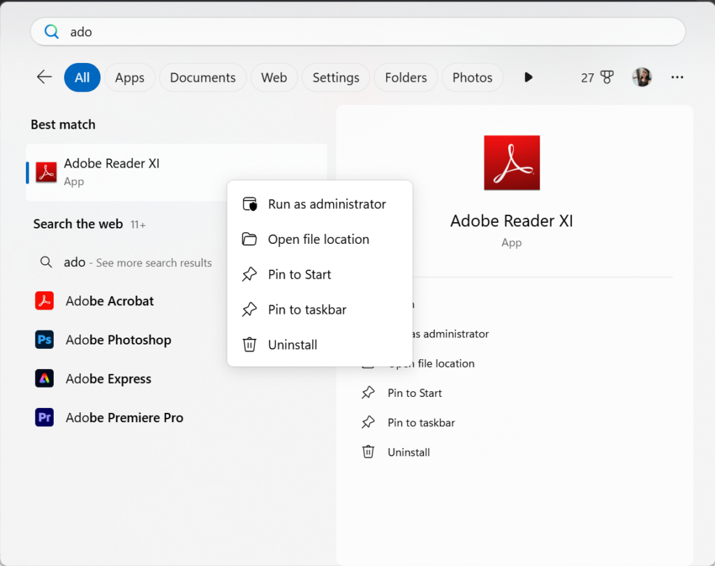Screen dimensions: 715x566
Task: Open the user profile picture
Action: tap(642, 77)
